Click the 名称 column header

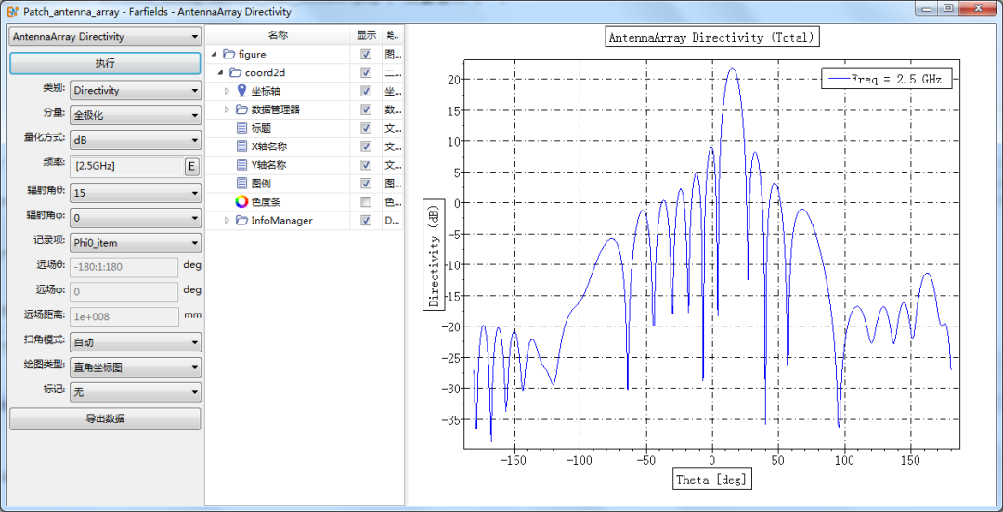click(278, 35)
